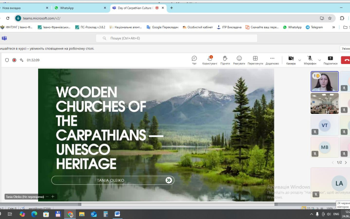Open Microsoft Store from taskbar
The width and height of the screenshot is (350, 219).
point(46,214)
